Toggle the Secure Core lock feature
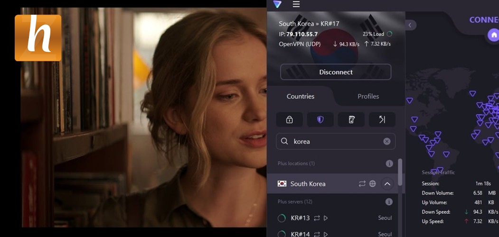The image size is (499, 237). click(289, 119)
